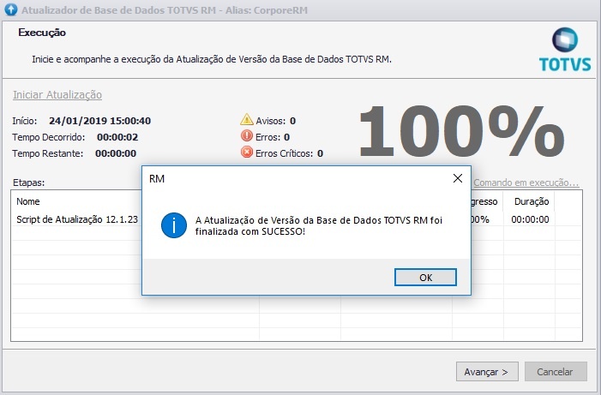Image resolution: width=601 pixels, height=395 pixels.
Task: Click the Execução heading
Action: 42,33
